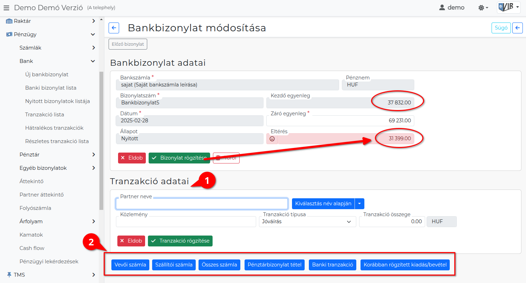526x283 pixels.
Task: Open Részletes tranzakció lista
Action: 57,141
